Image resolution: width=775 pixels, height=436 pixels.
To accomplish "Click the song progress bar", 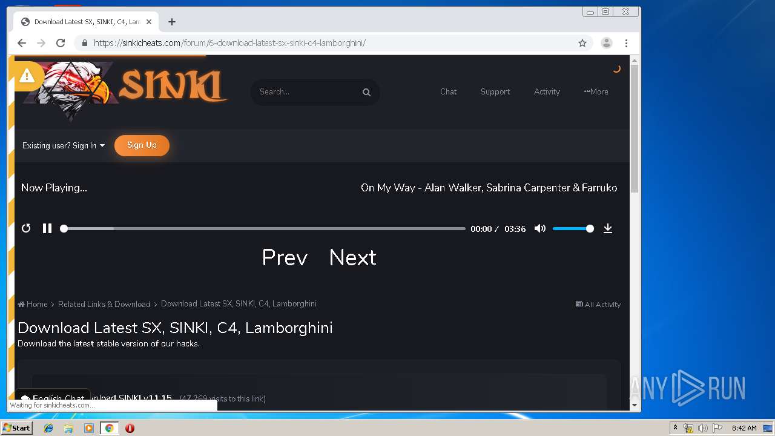I will tap(264, 229).
